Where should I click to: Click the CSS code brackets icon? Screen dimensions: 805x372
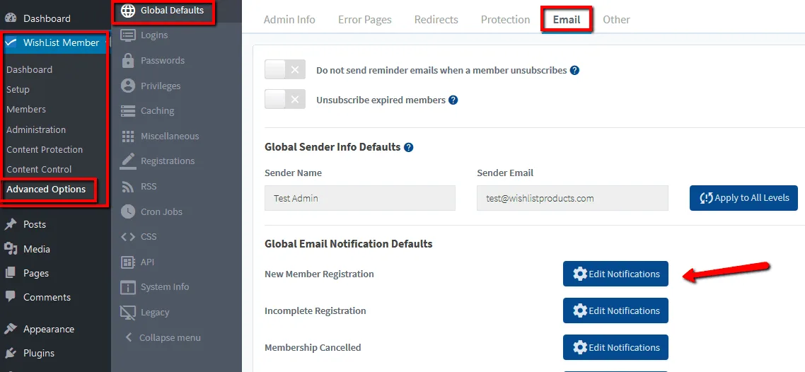click(x=128, y=236)
